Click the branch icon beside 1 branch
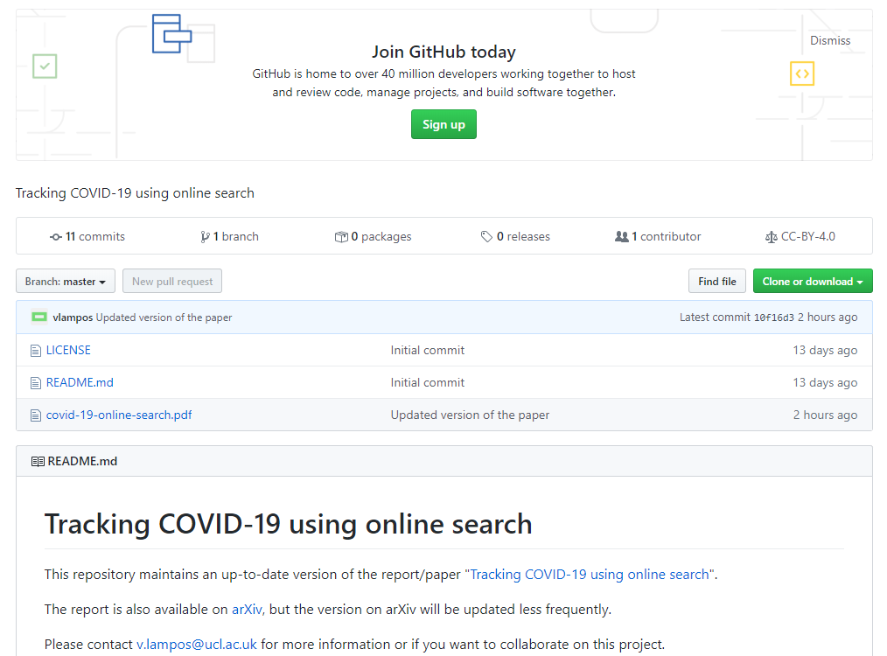This screenshot has height=656, width=887. pyautogui.click(x=205, y=237)
